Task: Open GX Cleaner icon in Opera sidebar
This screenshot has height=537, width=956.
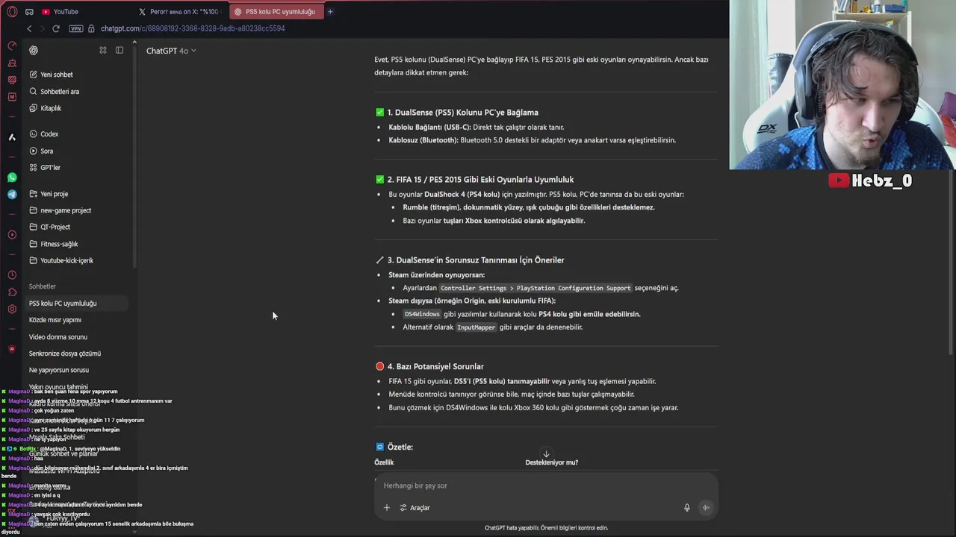Action: [x=12, y=63]
